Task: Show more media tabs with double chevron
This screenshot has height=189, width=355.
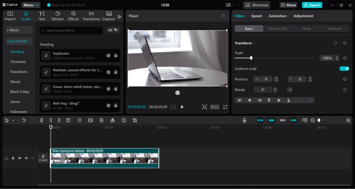Action: coord(119,17)
